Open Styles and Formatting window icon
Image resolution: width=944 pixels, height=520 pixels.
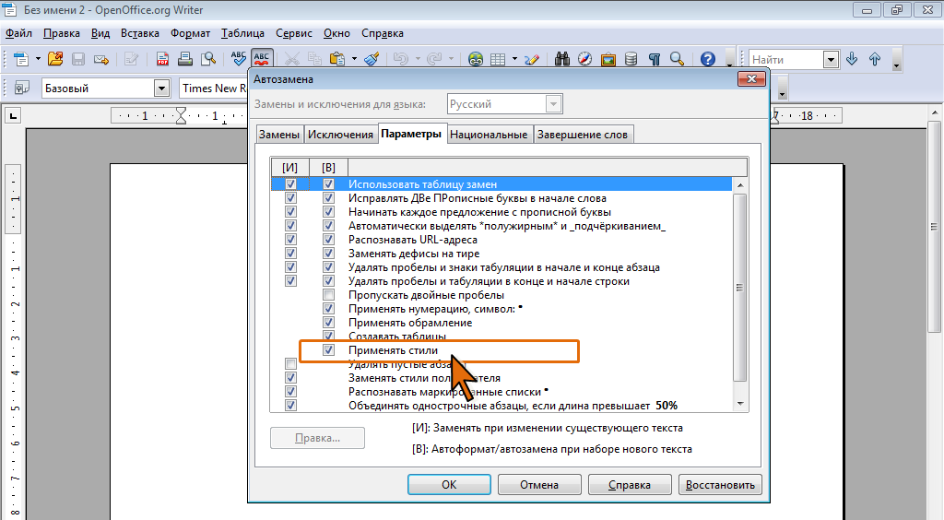pyautogui.click(x=22, y=88)
